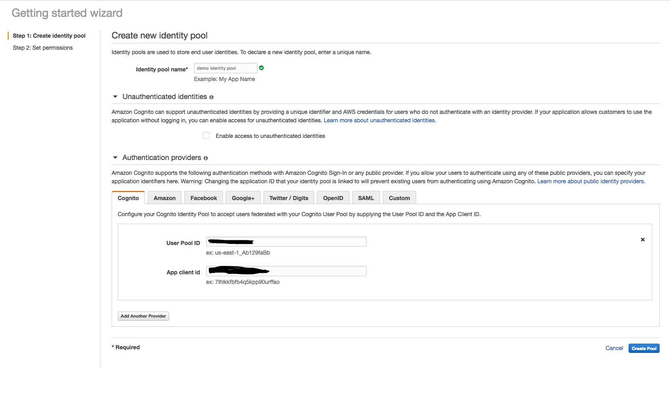Click the Create Pool button
The height and width of the screenshot is (401, 670).
pos(644,348)
